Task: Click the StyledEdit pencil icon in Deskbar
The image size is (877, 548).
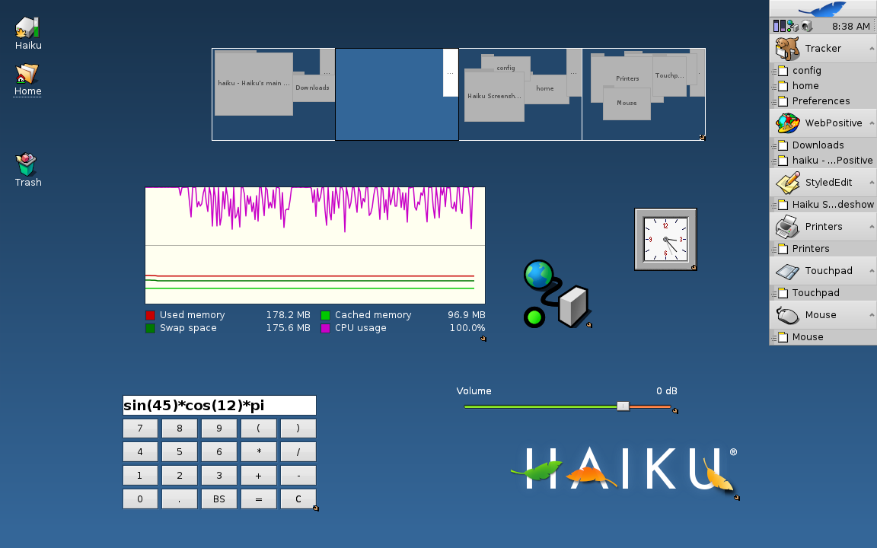Action: coord(787,182)
